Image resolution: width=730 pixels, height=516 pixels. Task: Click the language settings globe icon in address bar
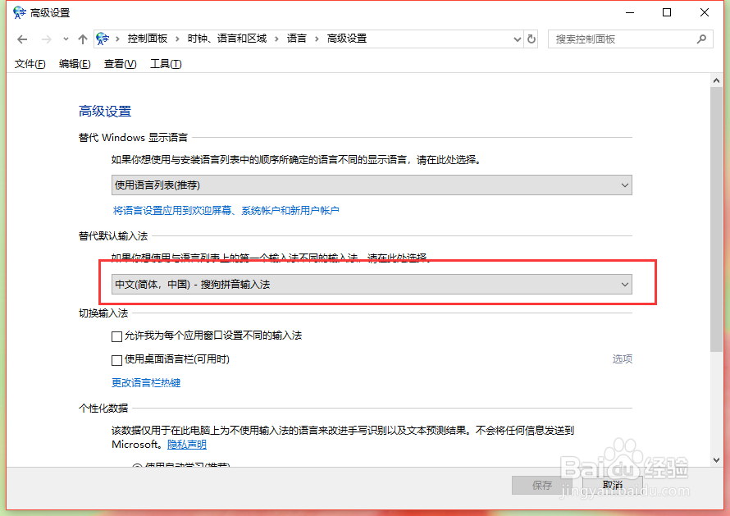pyautogui.click(x=102, y=38)
